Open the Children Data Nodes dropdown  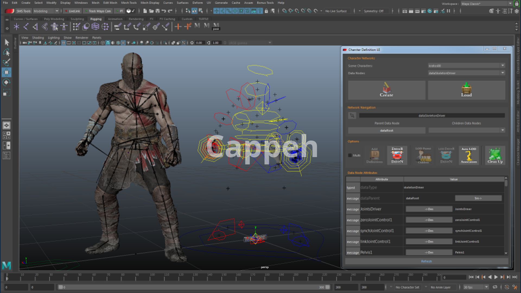pos(502,130)
